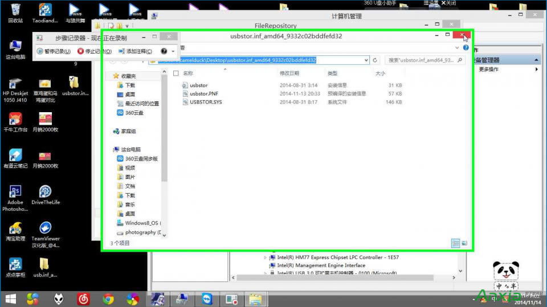Image resolution: width=547 pixels, height=307 pixels.
Task: Select the usbstor.PNF file
Action: coord(203,93)
